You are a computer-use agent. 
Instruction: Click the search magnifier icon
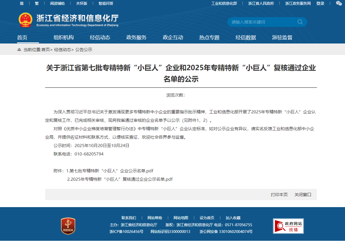click(x=300, y=22)
